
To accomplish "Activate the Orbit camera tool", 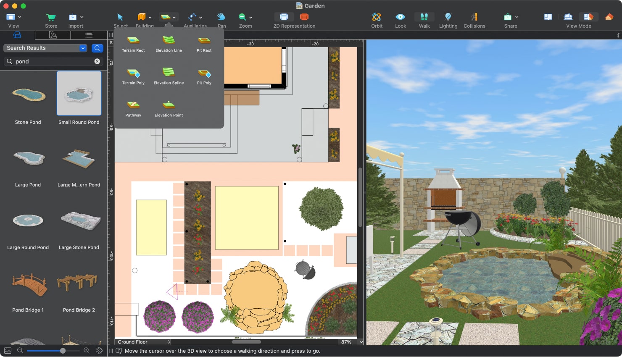I will 377,20.
